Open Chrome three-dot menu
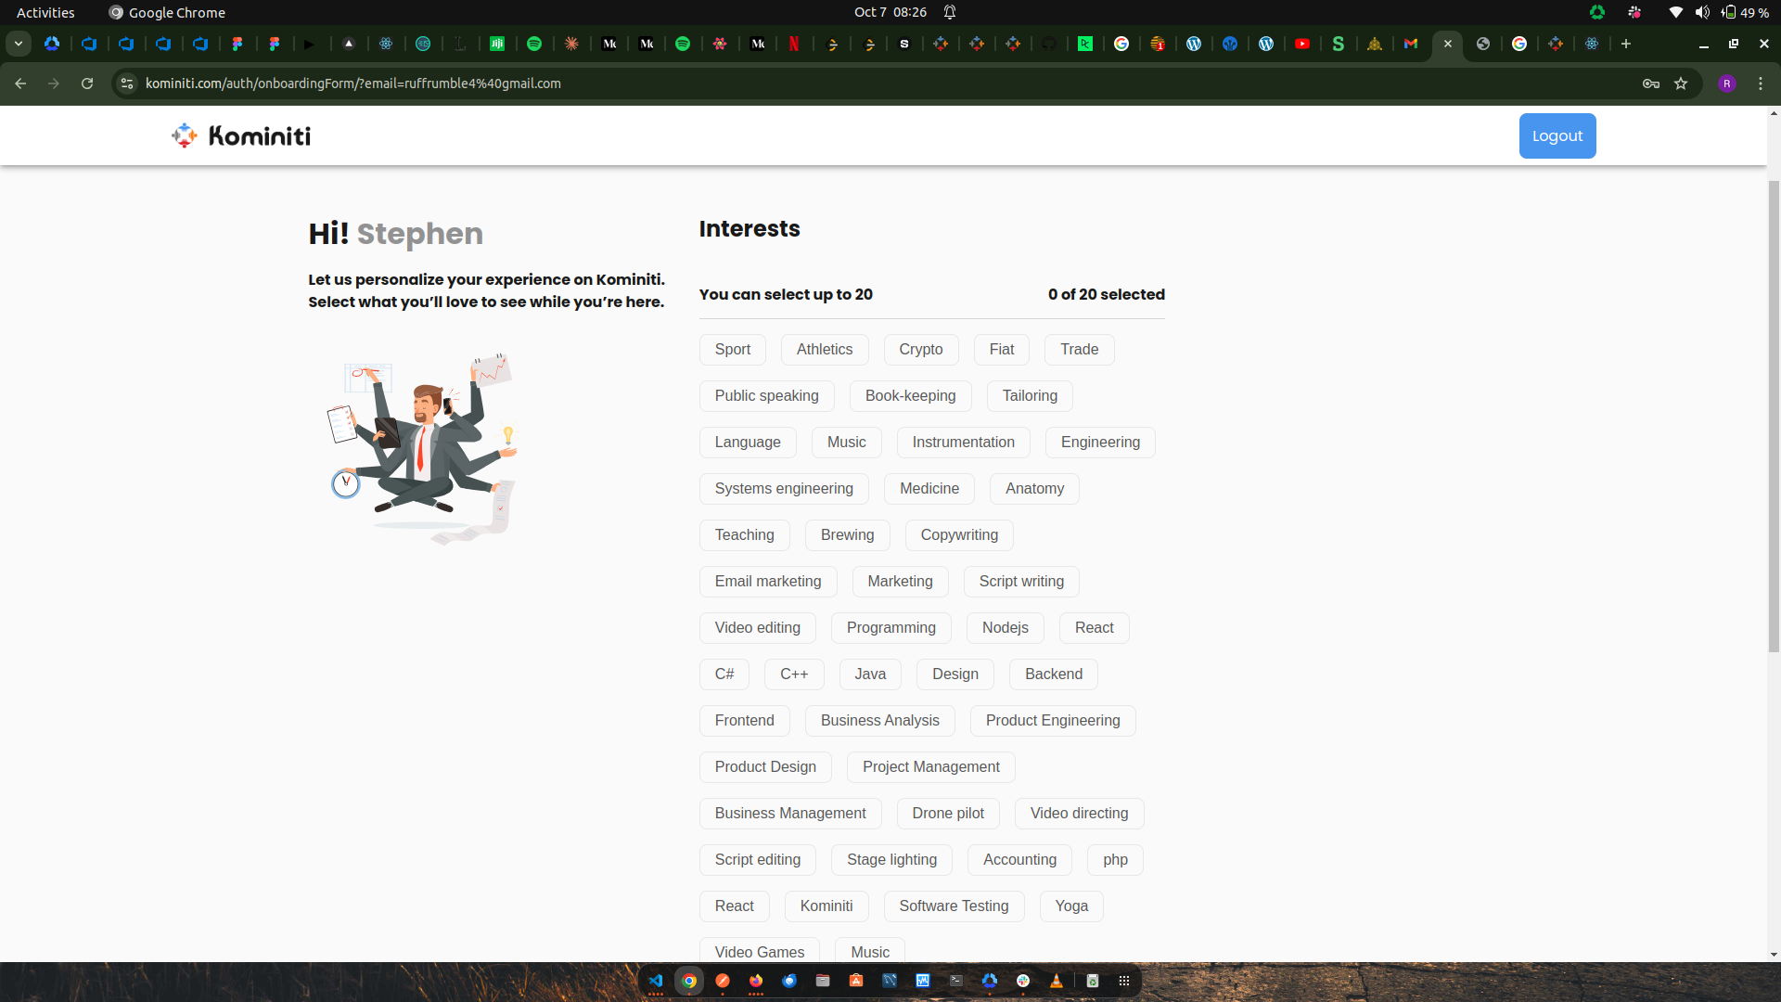 tap(1761, 83)
